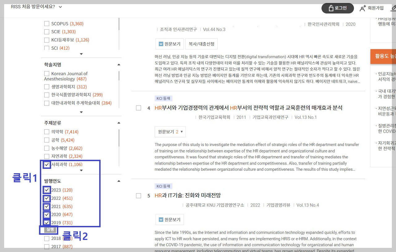Tick the 대한내과학회 추계학술대회 checkbox
Image resolution: width=396 pixels, height=252 pixels.
point(47,103)
